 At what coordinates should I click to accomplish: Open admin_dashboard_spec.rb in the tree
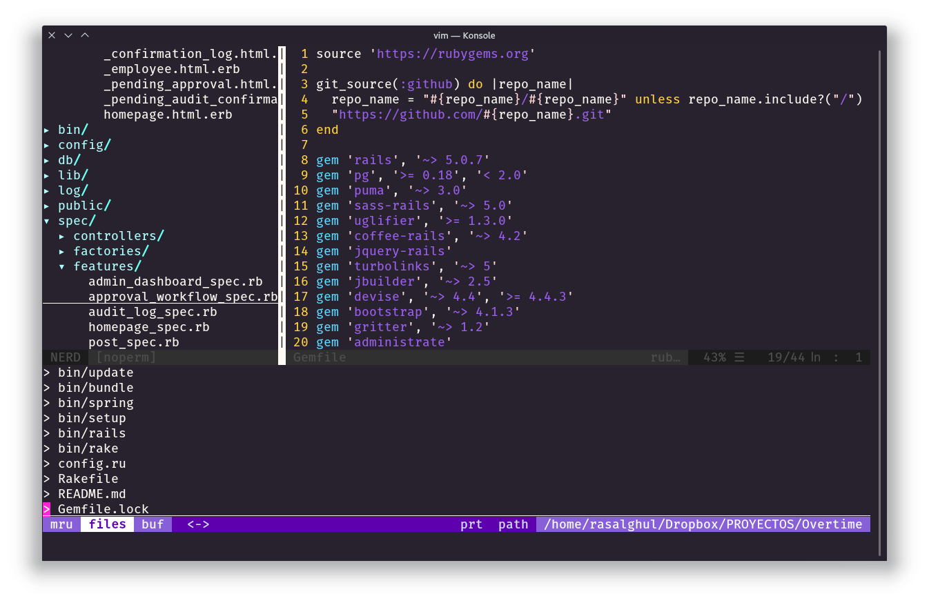pyautogui.click(x=175, y=281)
